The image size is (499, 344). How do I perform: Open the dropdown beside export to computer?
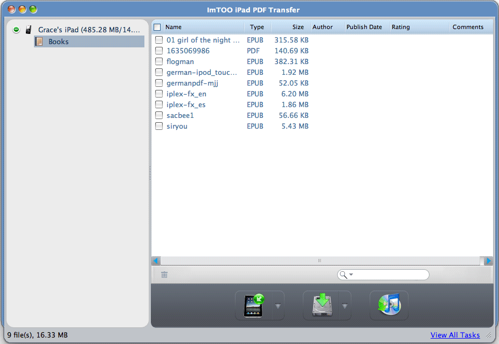[x=345, y=306]
